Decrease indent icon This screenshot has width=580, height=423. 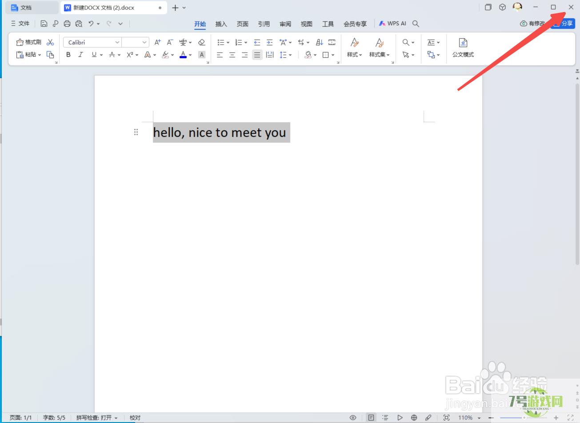pos(257,42)
